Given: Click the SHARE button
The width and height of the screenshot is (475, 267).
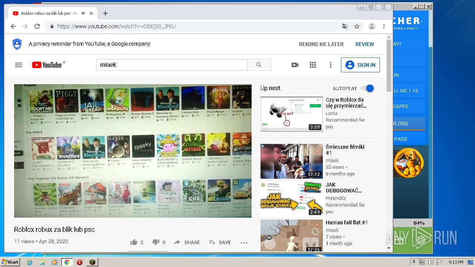Looking at the screenshot, I should pyautogui.click(x=187, y=242).
